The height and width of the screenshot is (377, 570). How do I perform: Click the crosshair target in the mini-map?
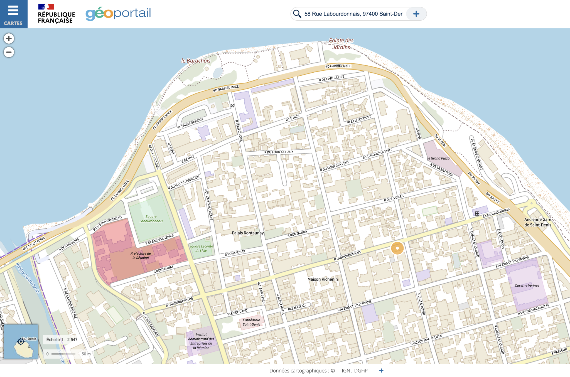tap(21, 341)
